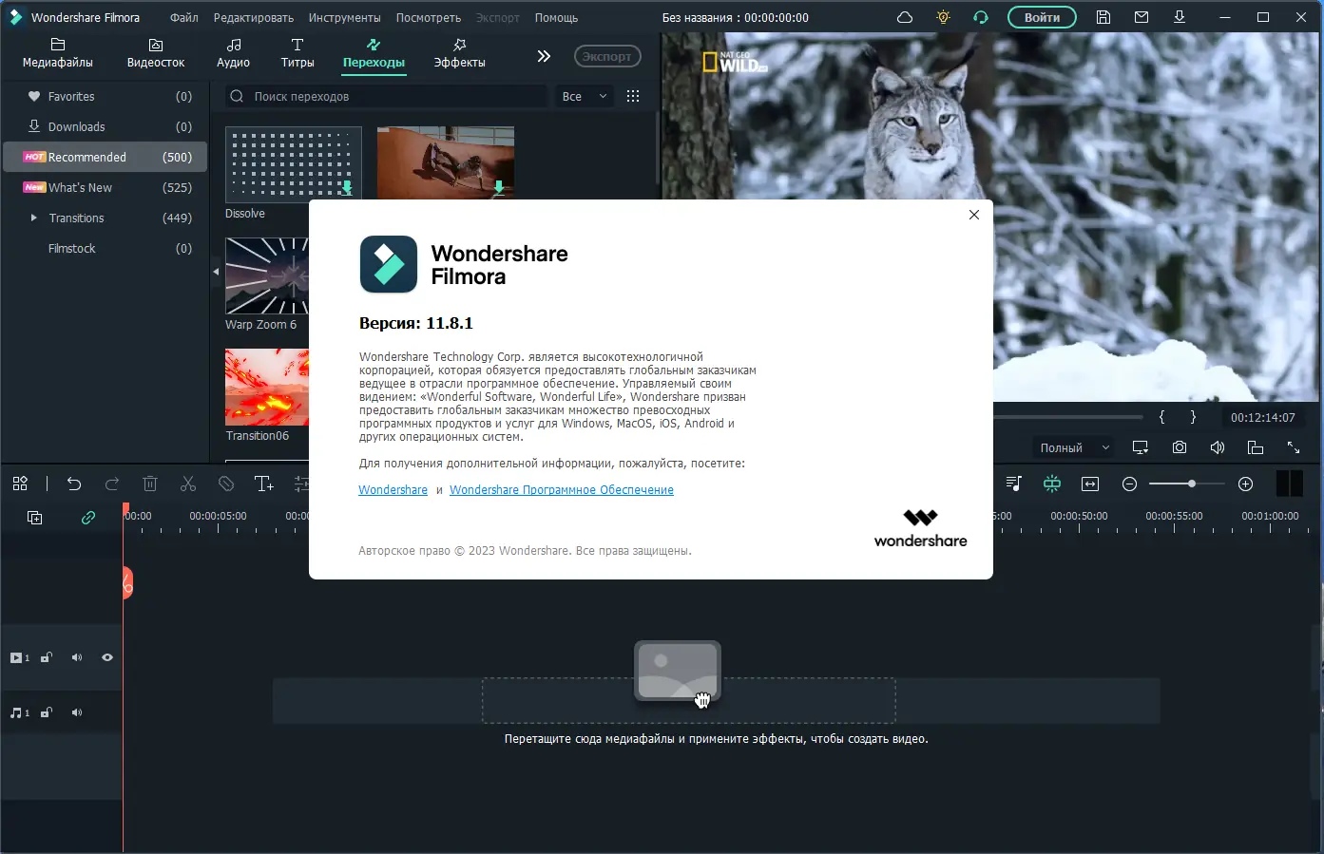The image size is (1324, 854).
Task: Open the envelope messages icon
Action: (1142, 17)
